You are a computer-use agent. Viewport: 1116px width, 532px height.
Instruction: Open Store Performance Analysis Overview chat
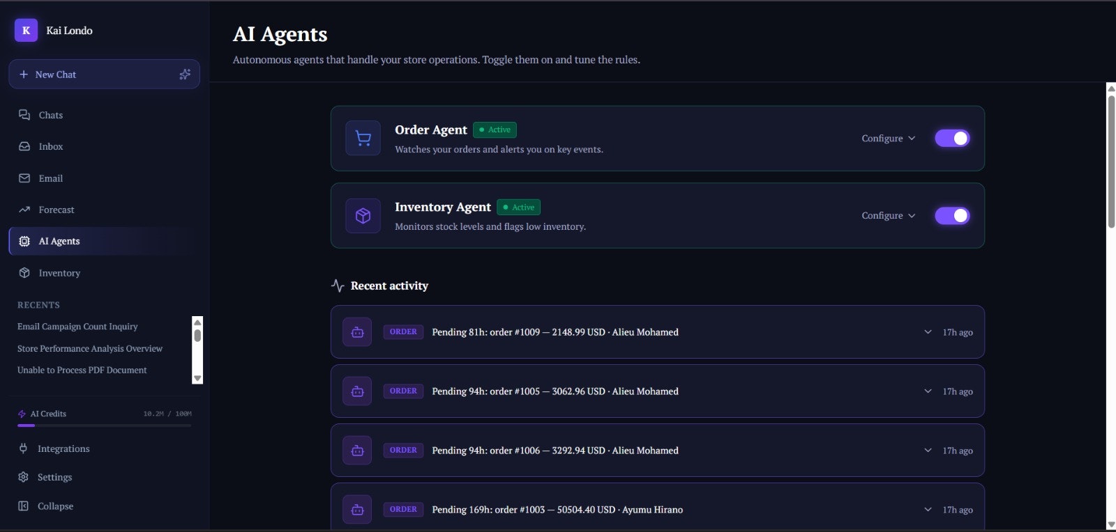click(90, 348)
